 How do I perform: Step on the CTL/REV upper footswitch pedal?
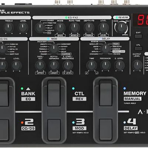[x=54, y=93]
